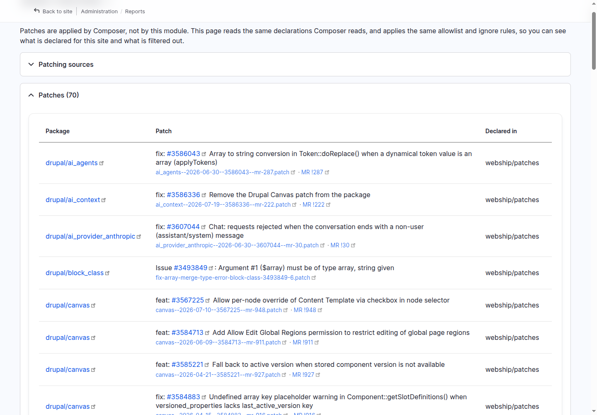Open the MR !222 link
Viewport: 597px width, 415px height.
313,205
